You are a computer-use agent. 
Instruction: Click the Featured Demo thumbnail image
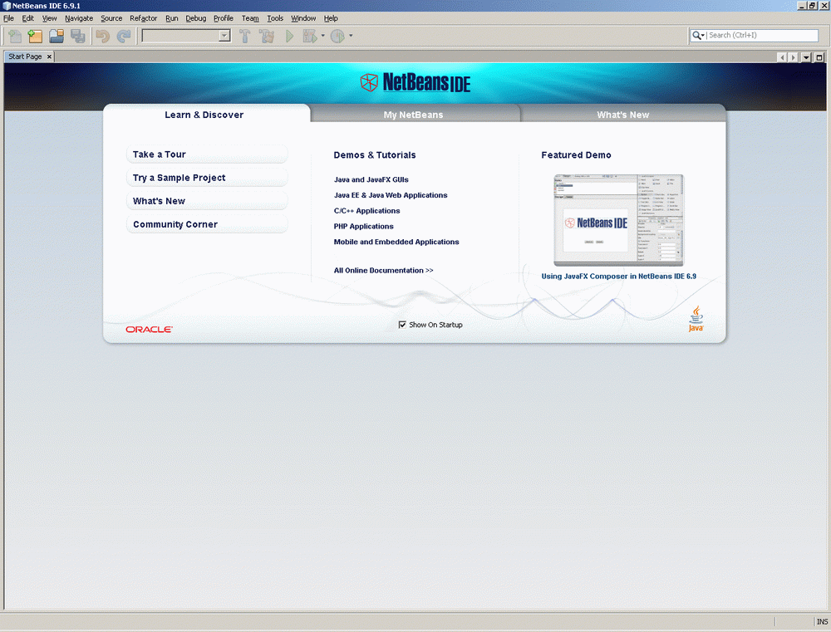[x=618, y=220]
